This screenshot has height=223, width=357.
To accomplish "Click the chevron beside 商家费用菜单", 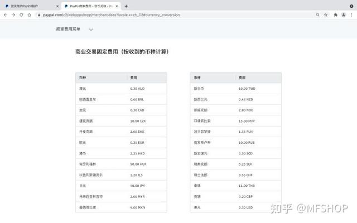I will pos(91,30).
